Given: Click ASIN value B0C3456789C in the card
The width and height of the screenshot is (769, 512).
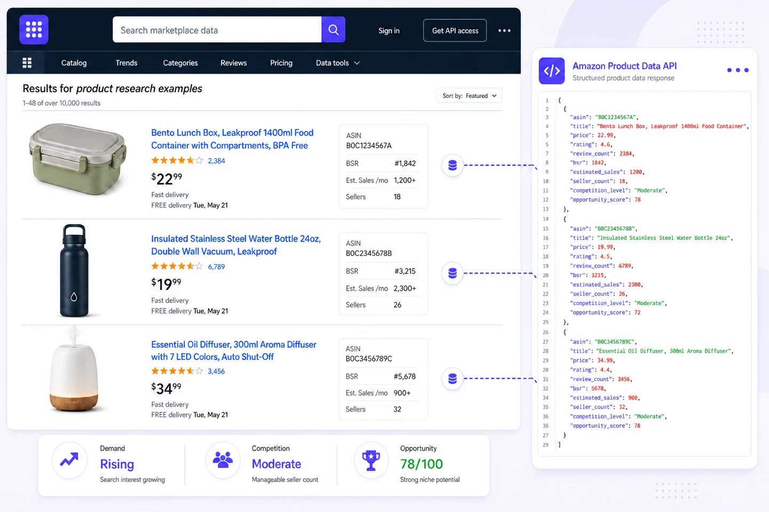Looking at the screenshot, I should [369, 359].
